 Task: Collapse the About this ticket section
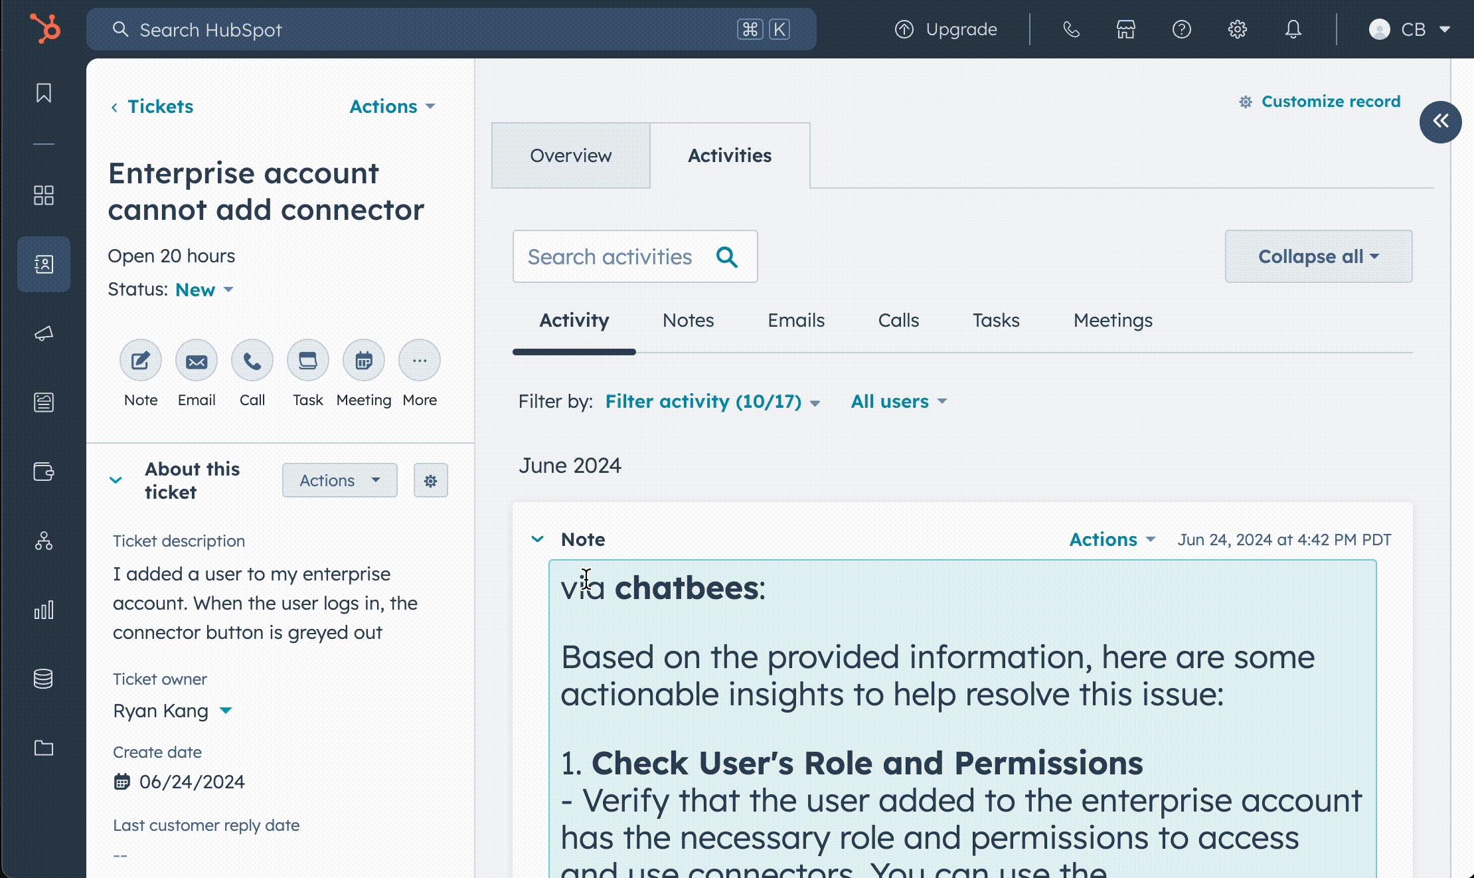pos(116,480)
